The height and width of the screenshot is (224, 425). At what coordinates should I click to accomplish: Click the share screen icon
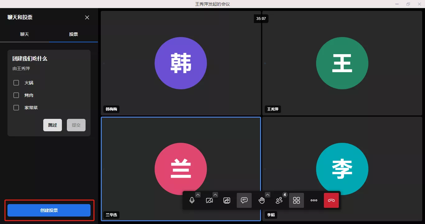(x=227, y=201)
